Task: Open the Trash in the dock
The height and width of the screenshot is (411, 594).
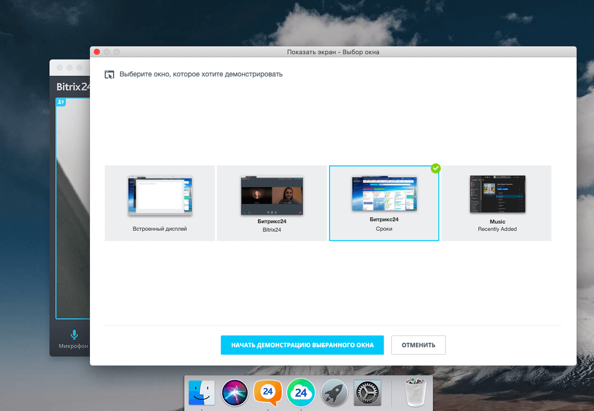Action: pos(415,392)
